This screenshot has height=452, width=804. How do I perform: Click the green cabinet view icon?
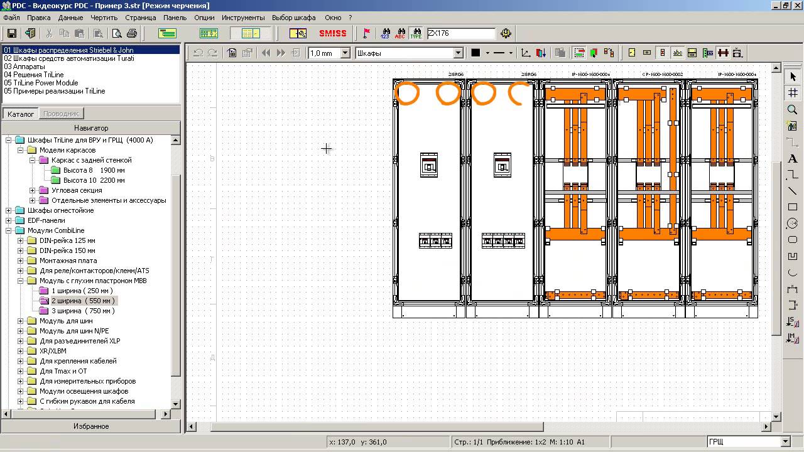(x=167, y=33)
